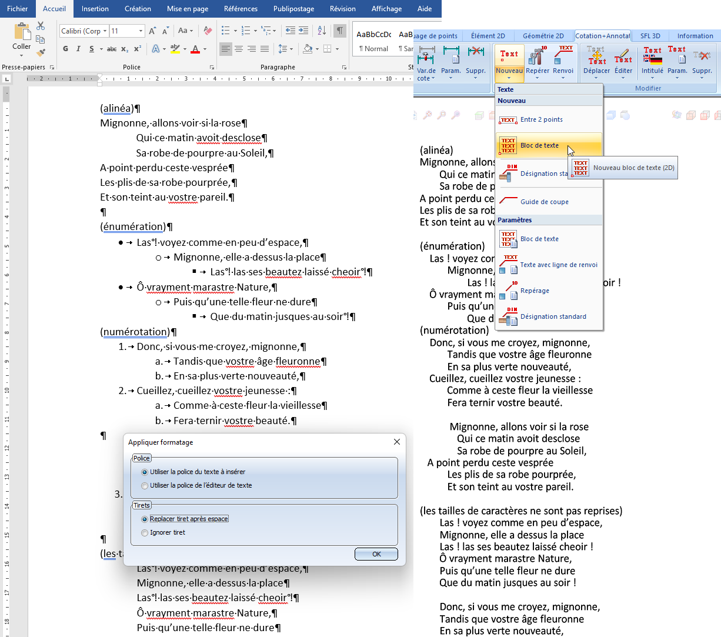Select the 'Ignorer tiret' option
Screen dimensions: 721x637
[x=163, y=532]
